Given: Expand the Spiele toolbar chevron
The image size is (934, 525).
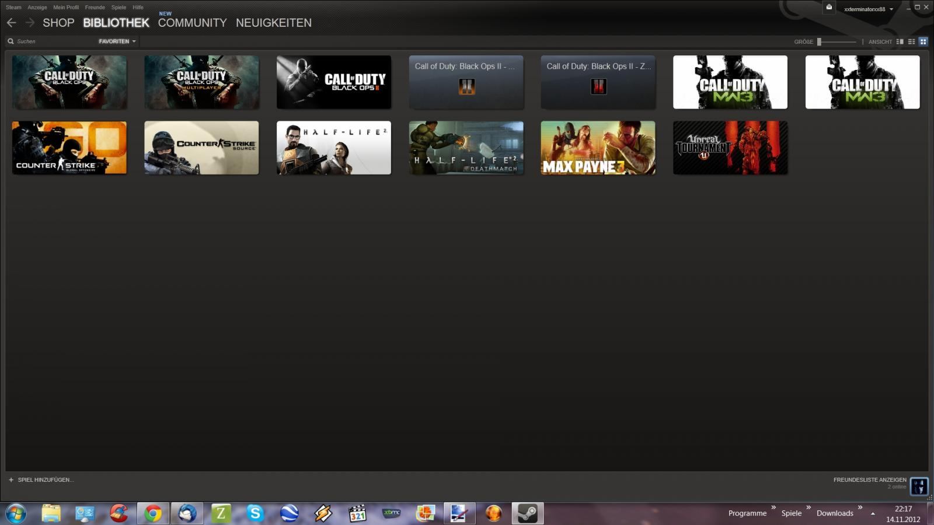Looking at the screenshot, I should (x=808, y=508).
